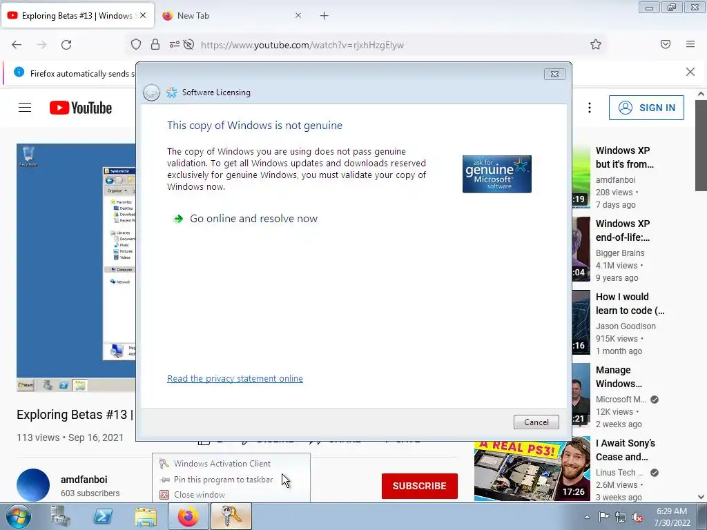
Task: Click the padlock site security icon
Action: 155,45
